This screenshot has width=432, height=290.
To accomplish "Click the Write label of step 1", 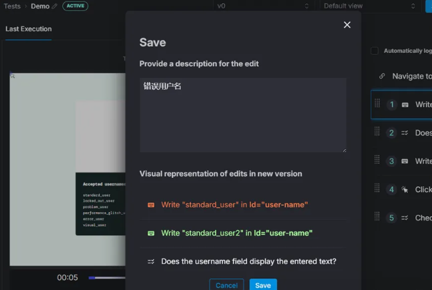I will [x=424, y=104].
